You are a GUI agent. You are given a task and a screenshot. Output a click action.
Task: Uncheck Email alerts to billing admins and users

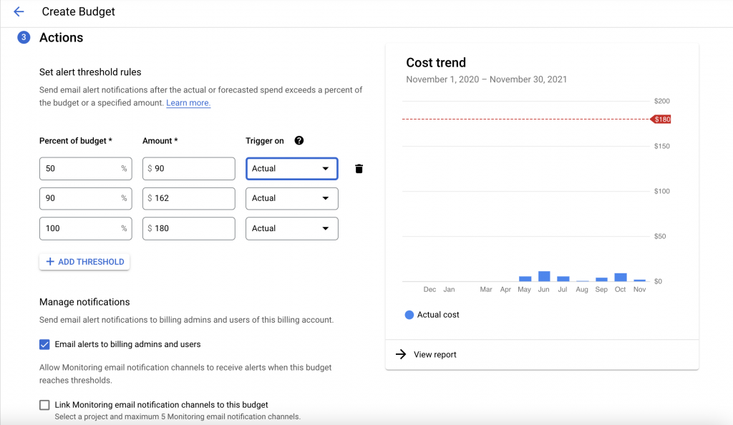[x=44, y=345]
